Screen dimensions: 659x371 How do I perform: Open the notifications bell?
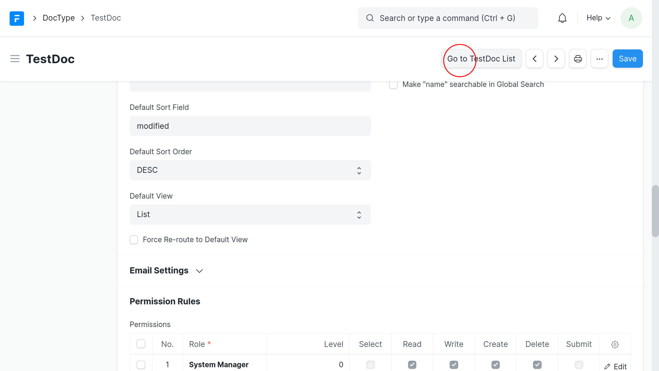point(562,18)
